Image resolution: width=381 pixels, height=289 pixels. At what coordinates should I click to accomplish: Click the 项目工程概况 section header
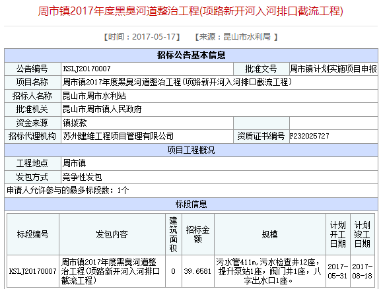click(x=191, y=150)
